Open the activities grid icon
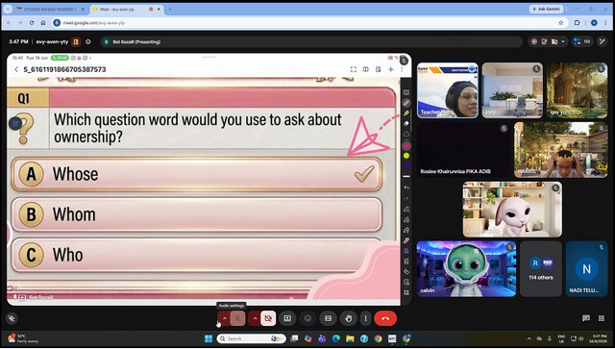 coord(602,318)
